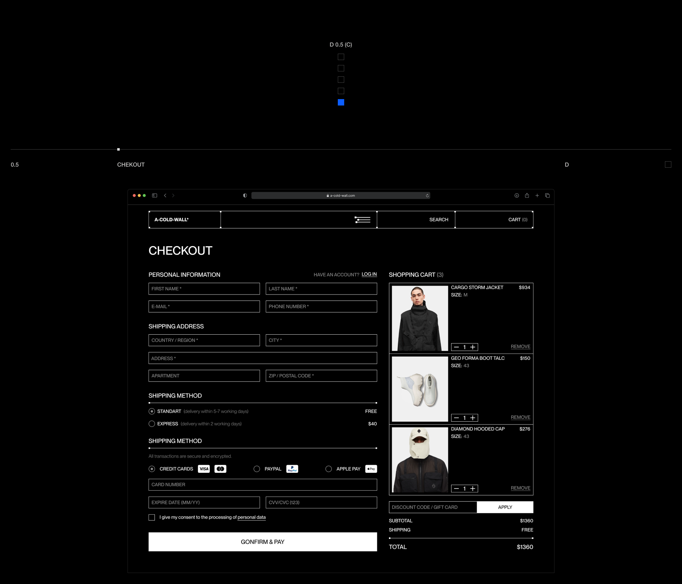Open new tab with plus icon
This screenshot has height=584, width=682.
pos(537,195)
